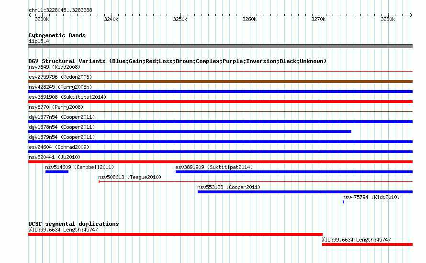Select the lower-right red segmental duplication bar

pyautogui.click(x=367, y=244)
